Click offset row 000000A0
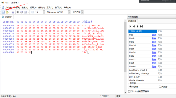Screen dimensions: 176x98 click(9, 52)
